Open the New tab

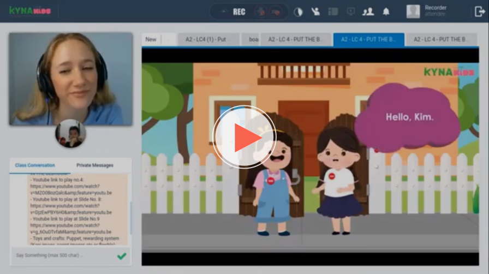(x=151, y=39)
